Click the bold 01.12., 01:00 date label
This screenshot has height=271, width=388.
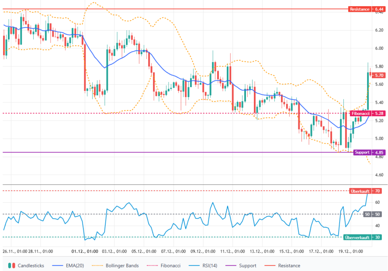[85, 252]
